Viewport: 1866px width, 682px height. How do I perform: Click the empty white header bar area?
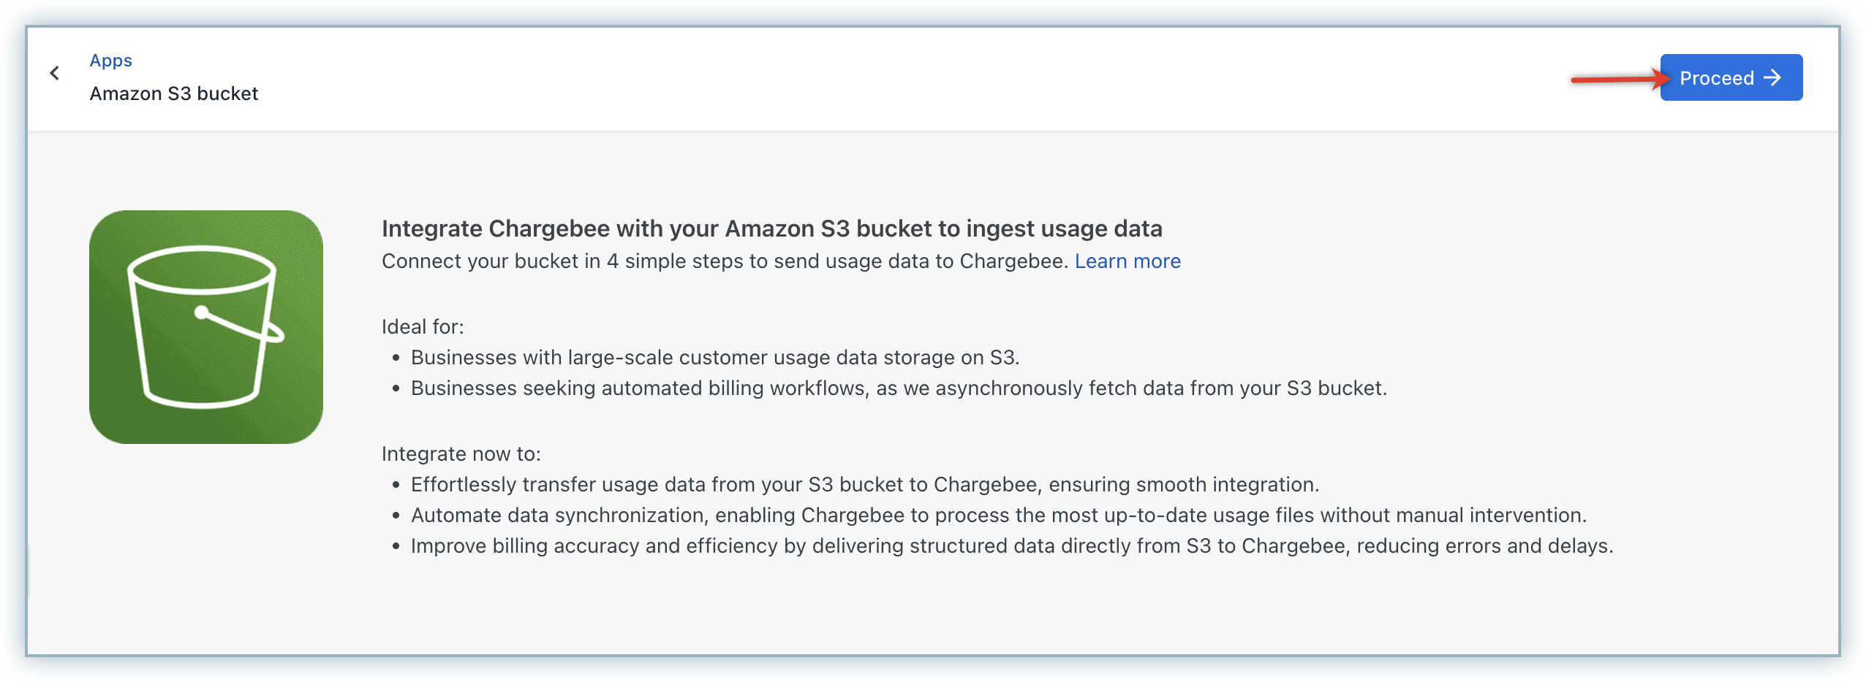click(877, 79)
